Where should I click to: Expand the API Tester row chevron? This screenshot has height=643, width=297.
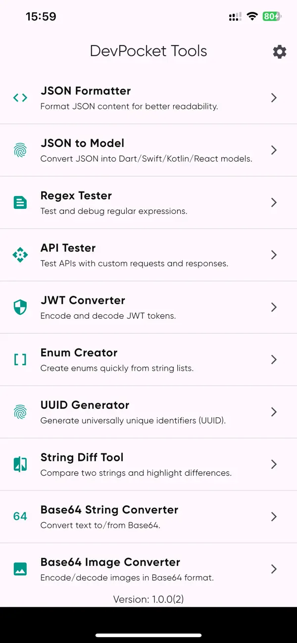tap(274, 255)
